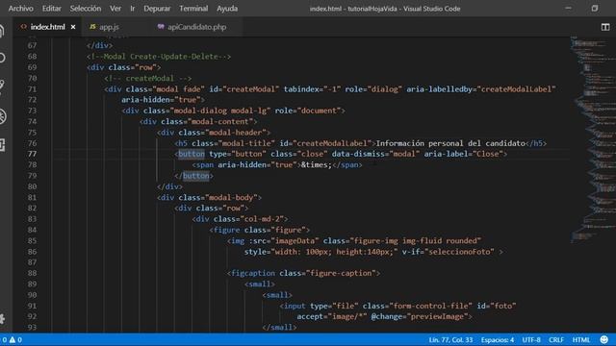The width and height of the screenshot is (616, 346).
Task: Click the "previewImage" handler value
Action: pyautogui.click(x=437, y=316)
